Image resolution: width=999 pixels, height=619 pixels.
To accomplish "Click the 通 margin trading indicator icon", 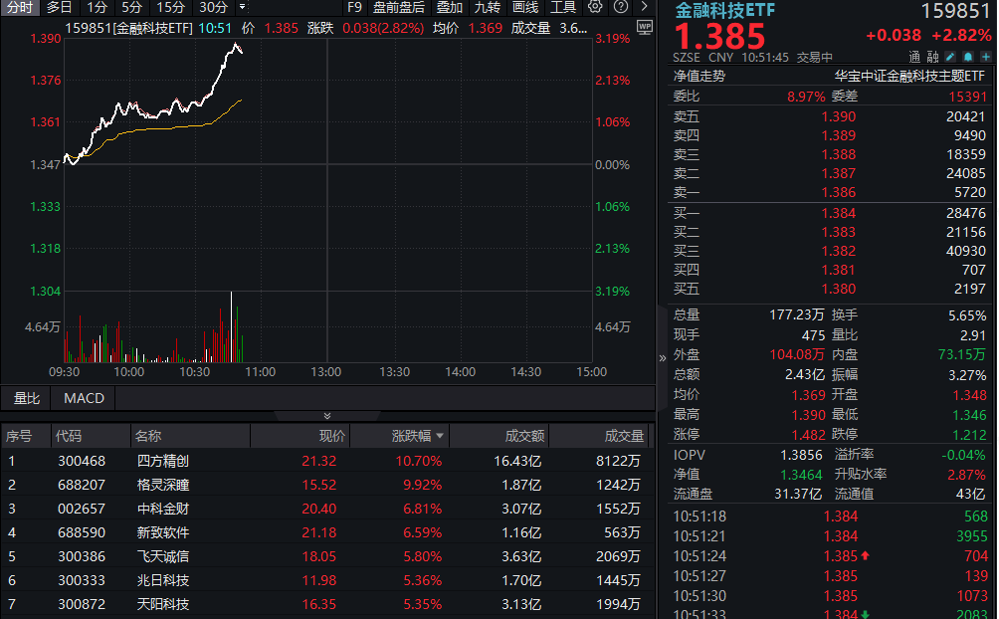I will pyautogui.click(x=913, y=57).
